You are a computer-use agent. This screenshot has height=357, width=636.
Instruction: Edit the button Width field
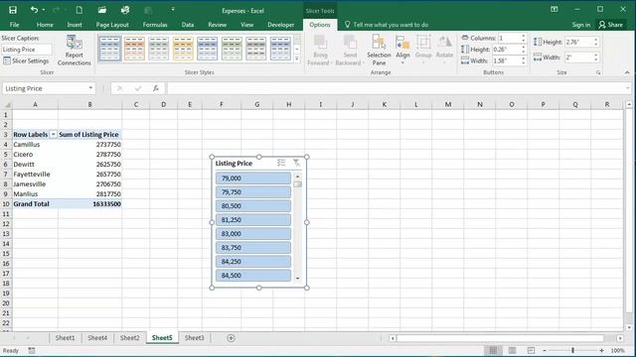coord(506,60)
